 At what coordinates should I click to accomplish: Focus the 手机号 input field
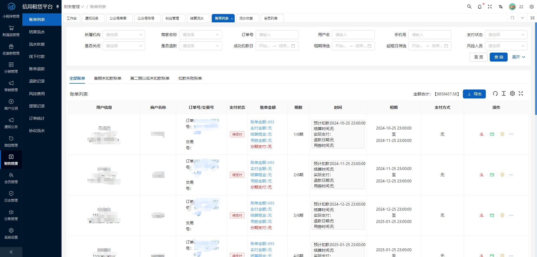point(430,35)
